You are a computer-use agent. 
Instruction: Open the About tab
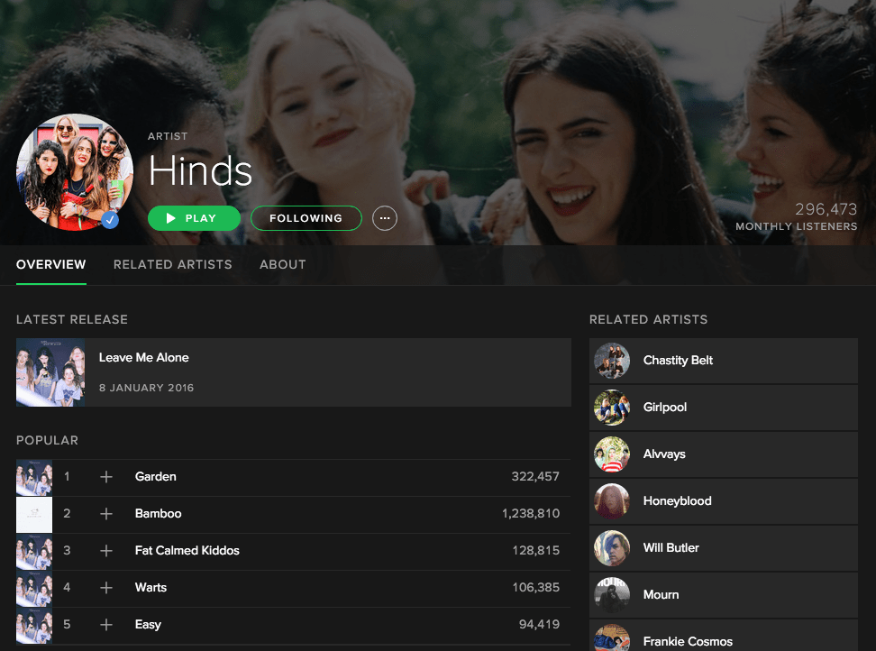tap(282, 264)
